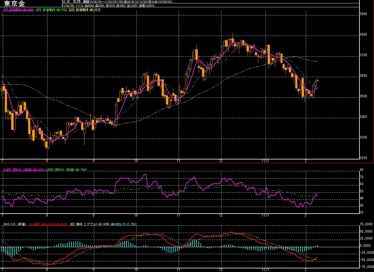Click the 10 month label under MACD panel
The height and width of the screenshot is (272, 374).
tap(136, 270)
